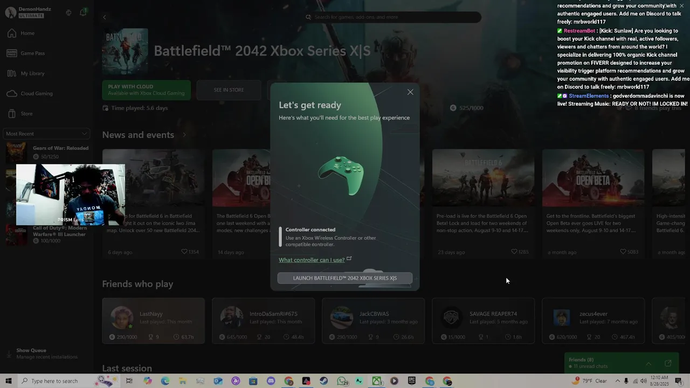
Task: Open Task View on the taskbar
Action: (129, 381)
